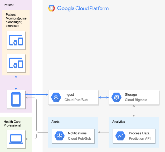
Task: Click the 'Ingest' label text
Action: [69, 95]
